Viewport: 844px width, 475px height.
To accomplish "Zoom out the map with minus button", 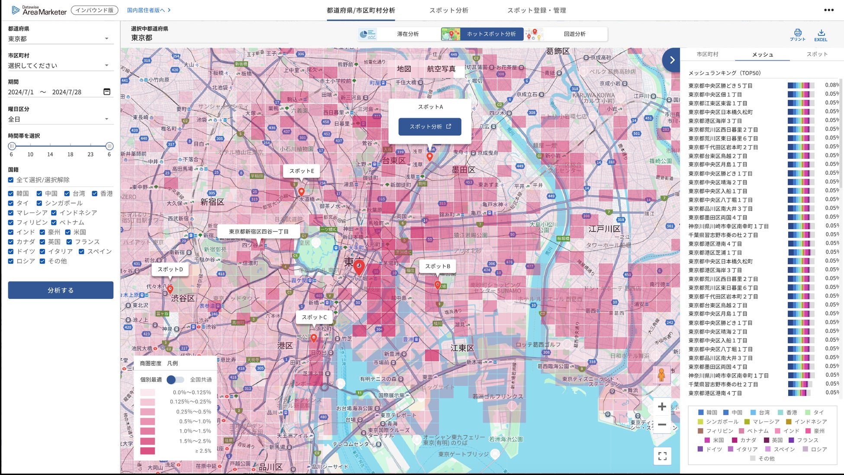I will coord(662,425).
